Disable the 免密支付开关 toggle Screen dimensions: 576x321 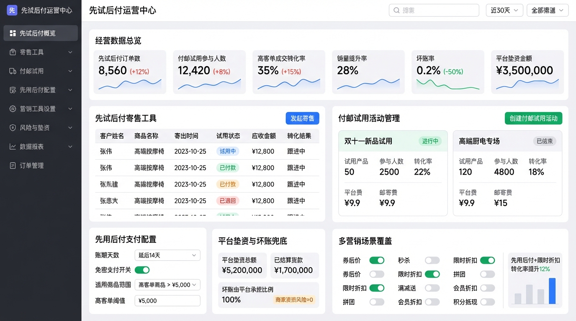pos(142,270)
